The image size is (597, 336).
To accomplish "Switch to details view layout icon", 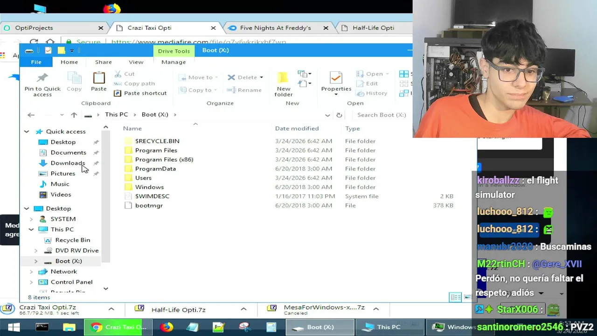I will 455,297.
